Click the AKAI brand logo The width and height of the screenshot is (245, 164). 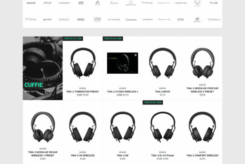click(48, 3)
